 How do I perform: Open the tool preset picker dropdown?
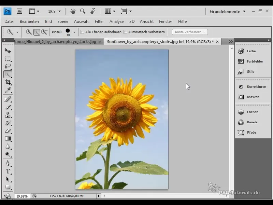(17, 32)
